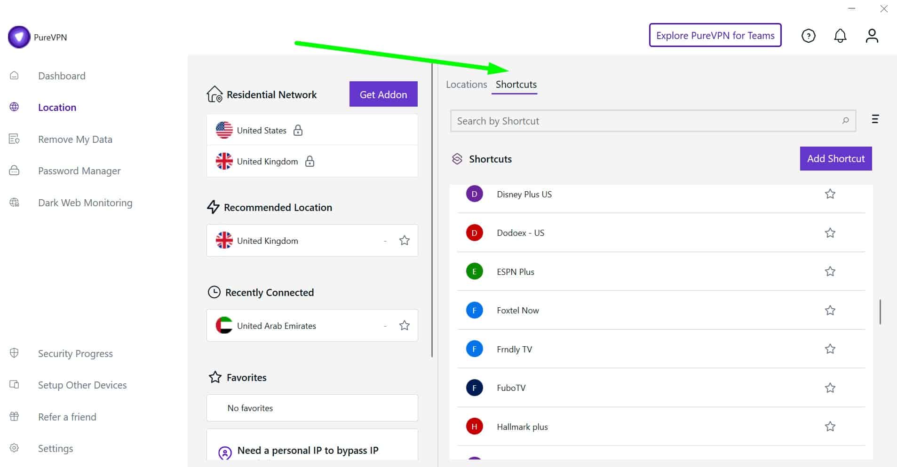Click the Security Progress shield icon
The image size is (897, 467).
[x=14, y=353]
